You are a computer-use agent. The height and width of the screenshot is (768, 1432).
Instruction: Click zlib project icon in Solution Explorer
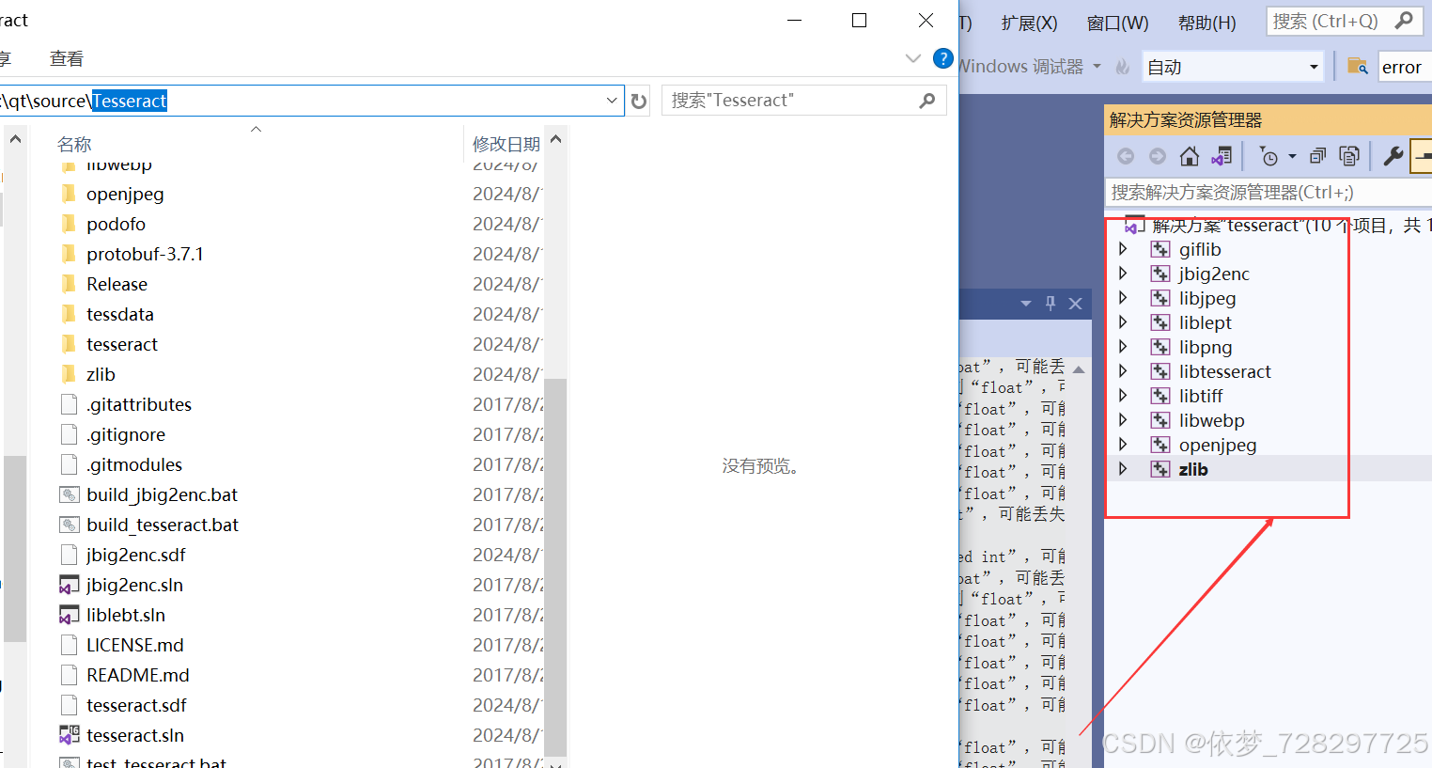click(1160, 469)
